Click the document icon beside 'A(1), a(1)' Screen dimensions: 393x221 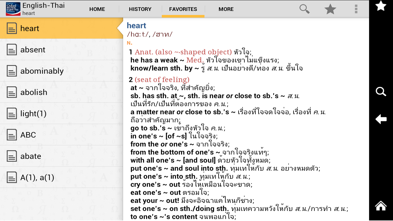pyautogui.click(x=12, y=177)
